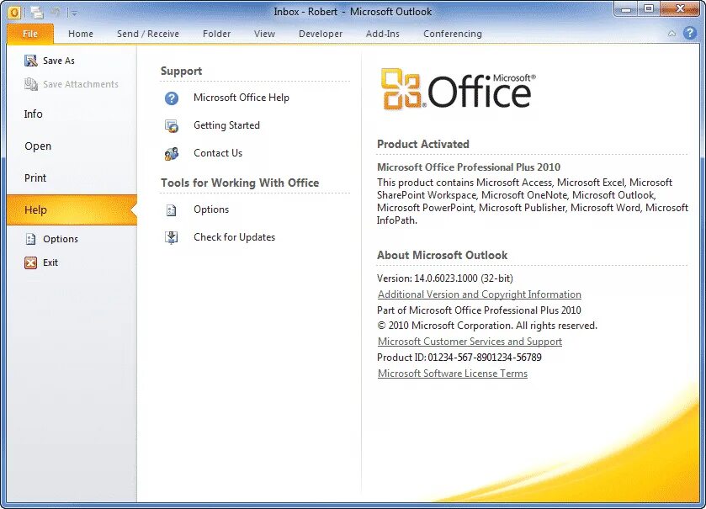
Task: Open Microsoft Software License Terms link
Action: [x=453, y=374]
